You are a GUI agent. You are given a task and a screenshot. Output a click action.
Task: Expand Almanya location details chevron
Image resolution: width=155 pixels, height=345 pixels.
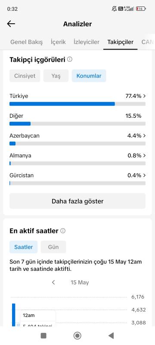(144, 156)
